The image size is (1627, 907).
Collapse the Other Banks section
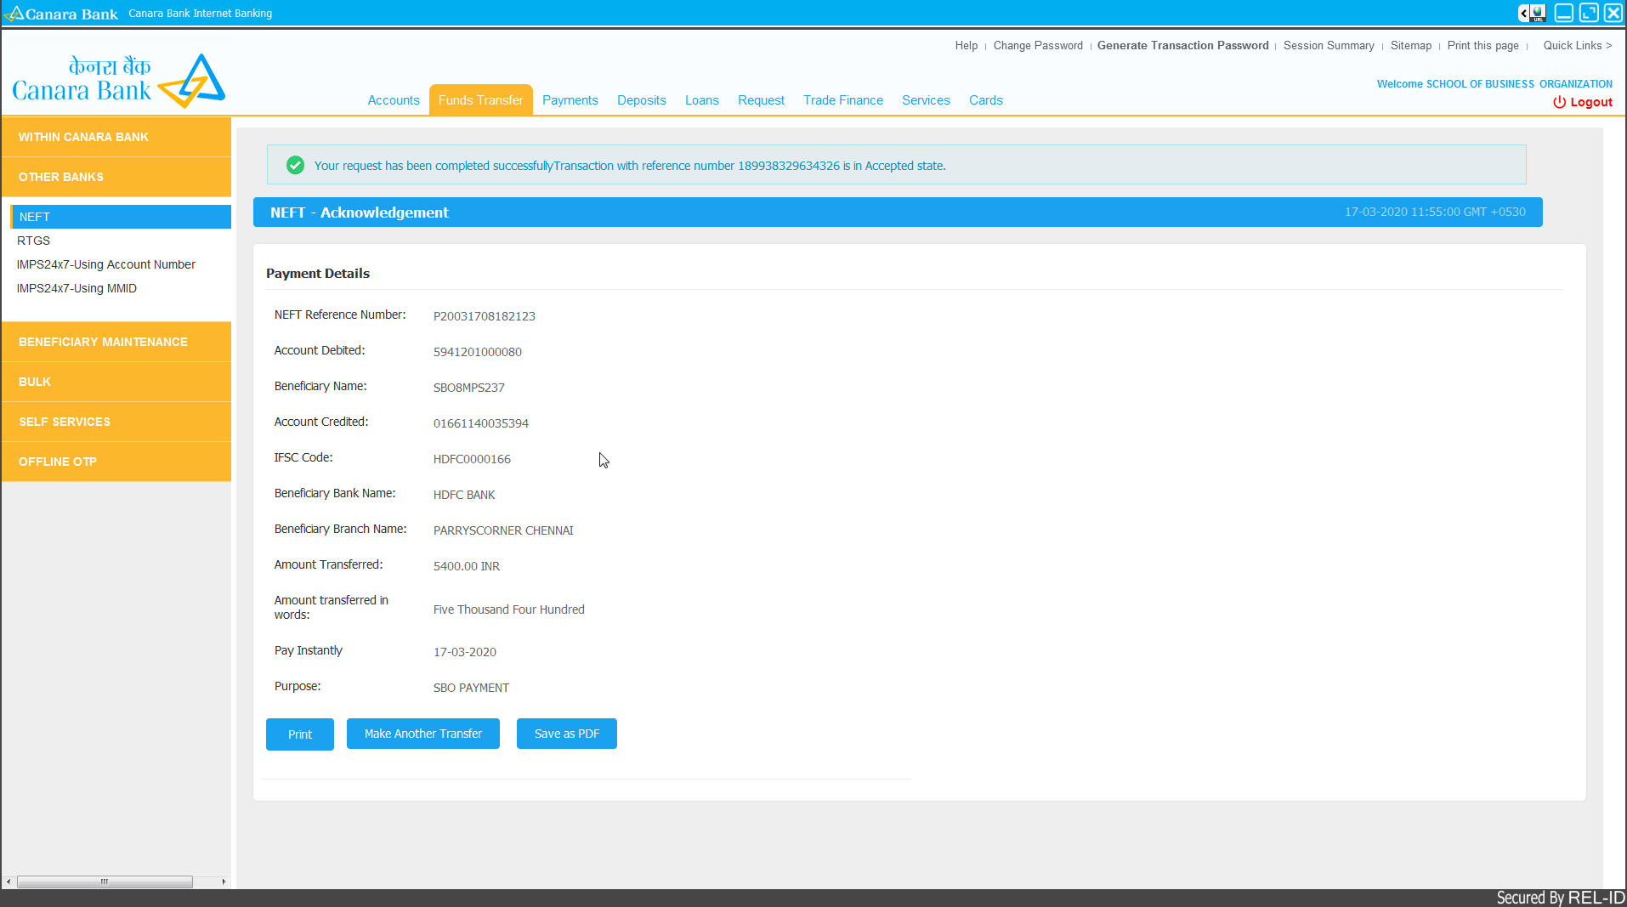click(116, 177)
